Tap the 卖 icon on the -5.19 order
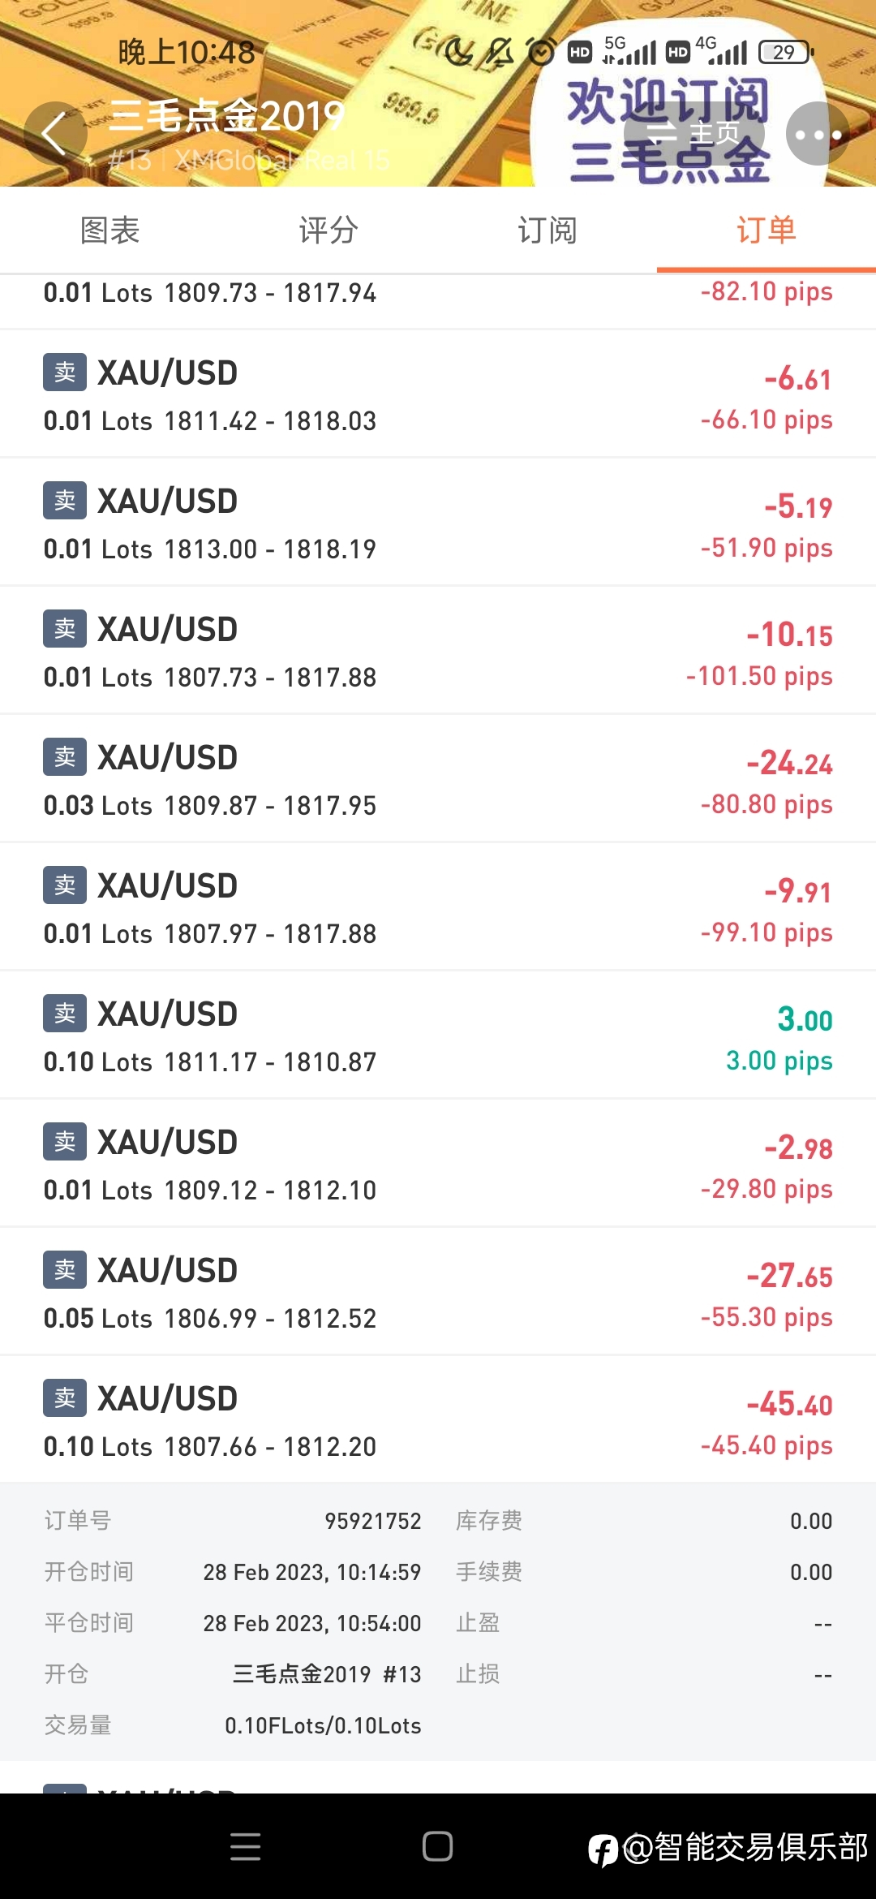Viewport: 876px width, 1899px height. click(65, 501)
